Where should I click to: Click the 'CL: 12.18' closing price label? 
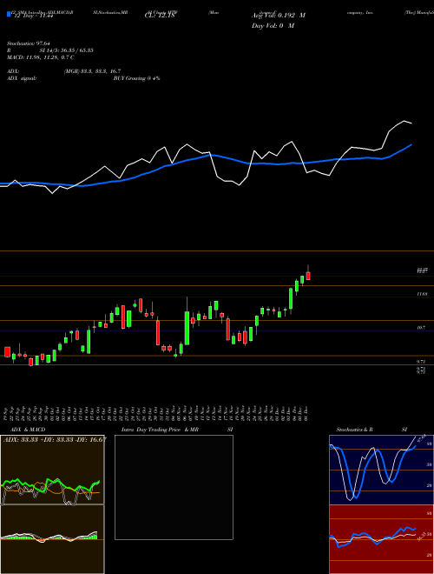click(x=160, y=16)
